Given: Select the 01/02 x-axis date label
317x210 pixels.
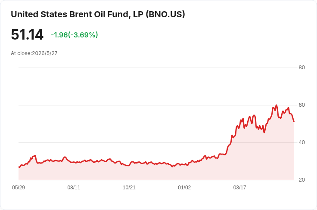Looking at the screenshot, I should (184, 187).
